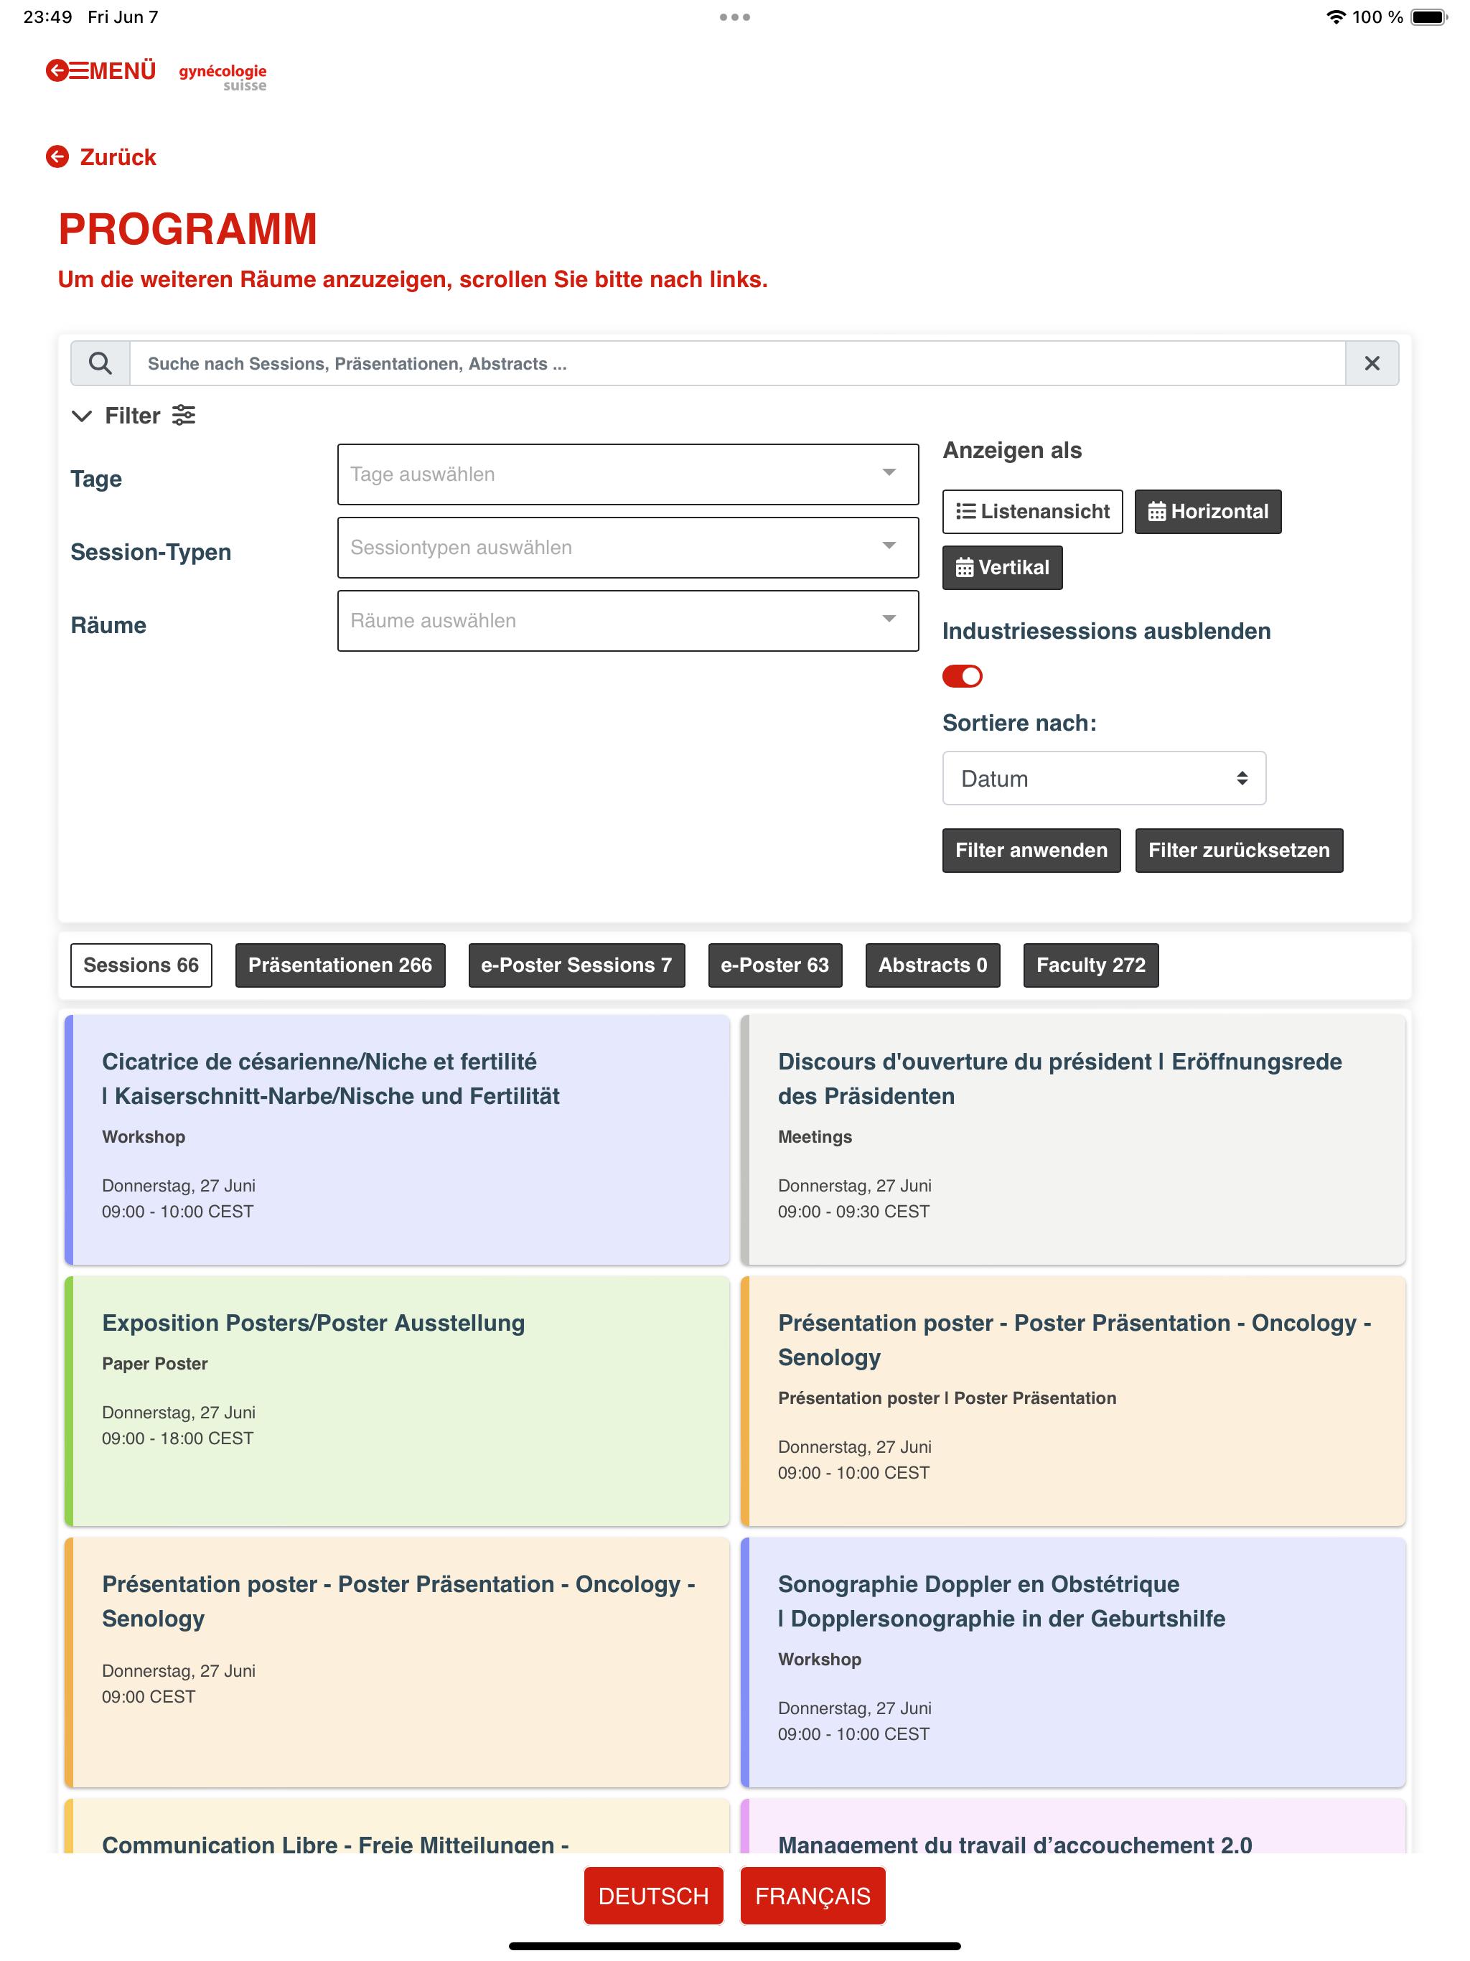
Task: Select the Abstracts 0 tab
Action: [x=932, y=965]
